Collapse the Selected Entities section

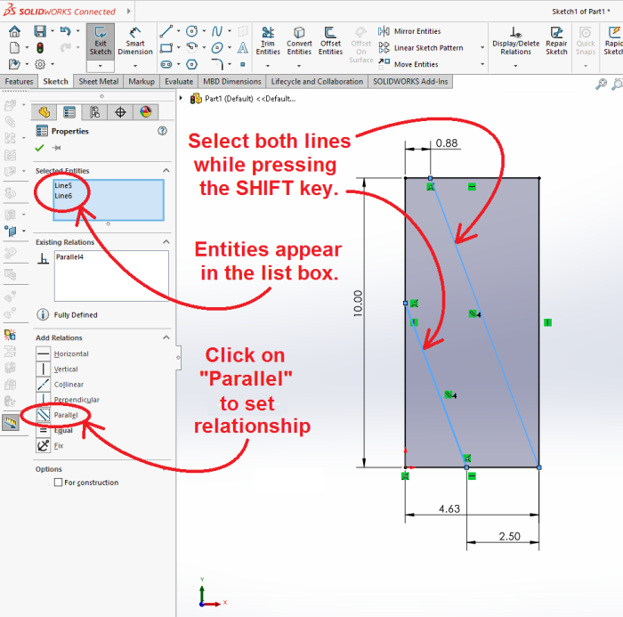(165, 171)
